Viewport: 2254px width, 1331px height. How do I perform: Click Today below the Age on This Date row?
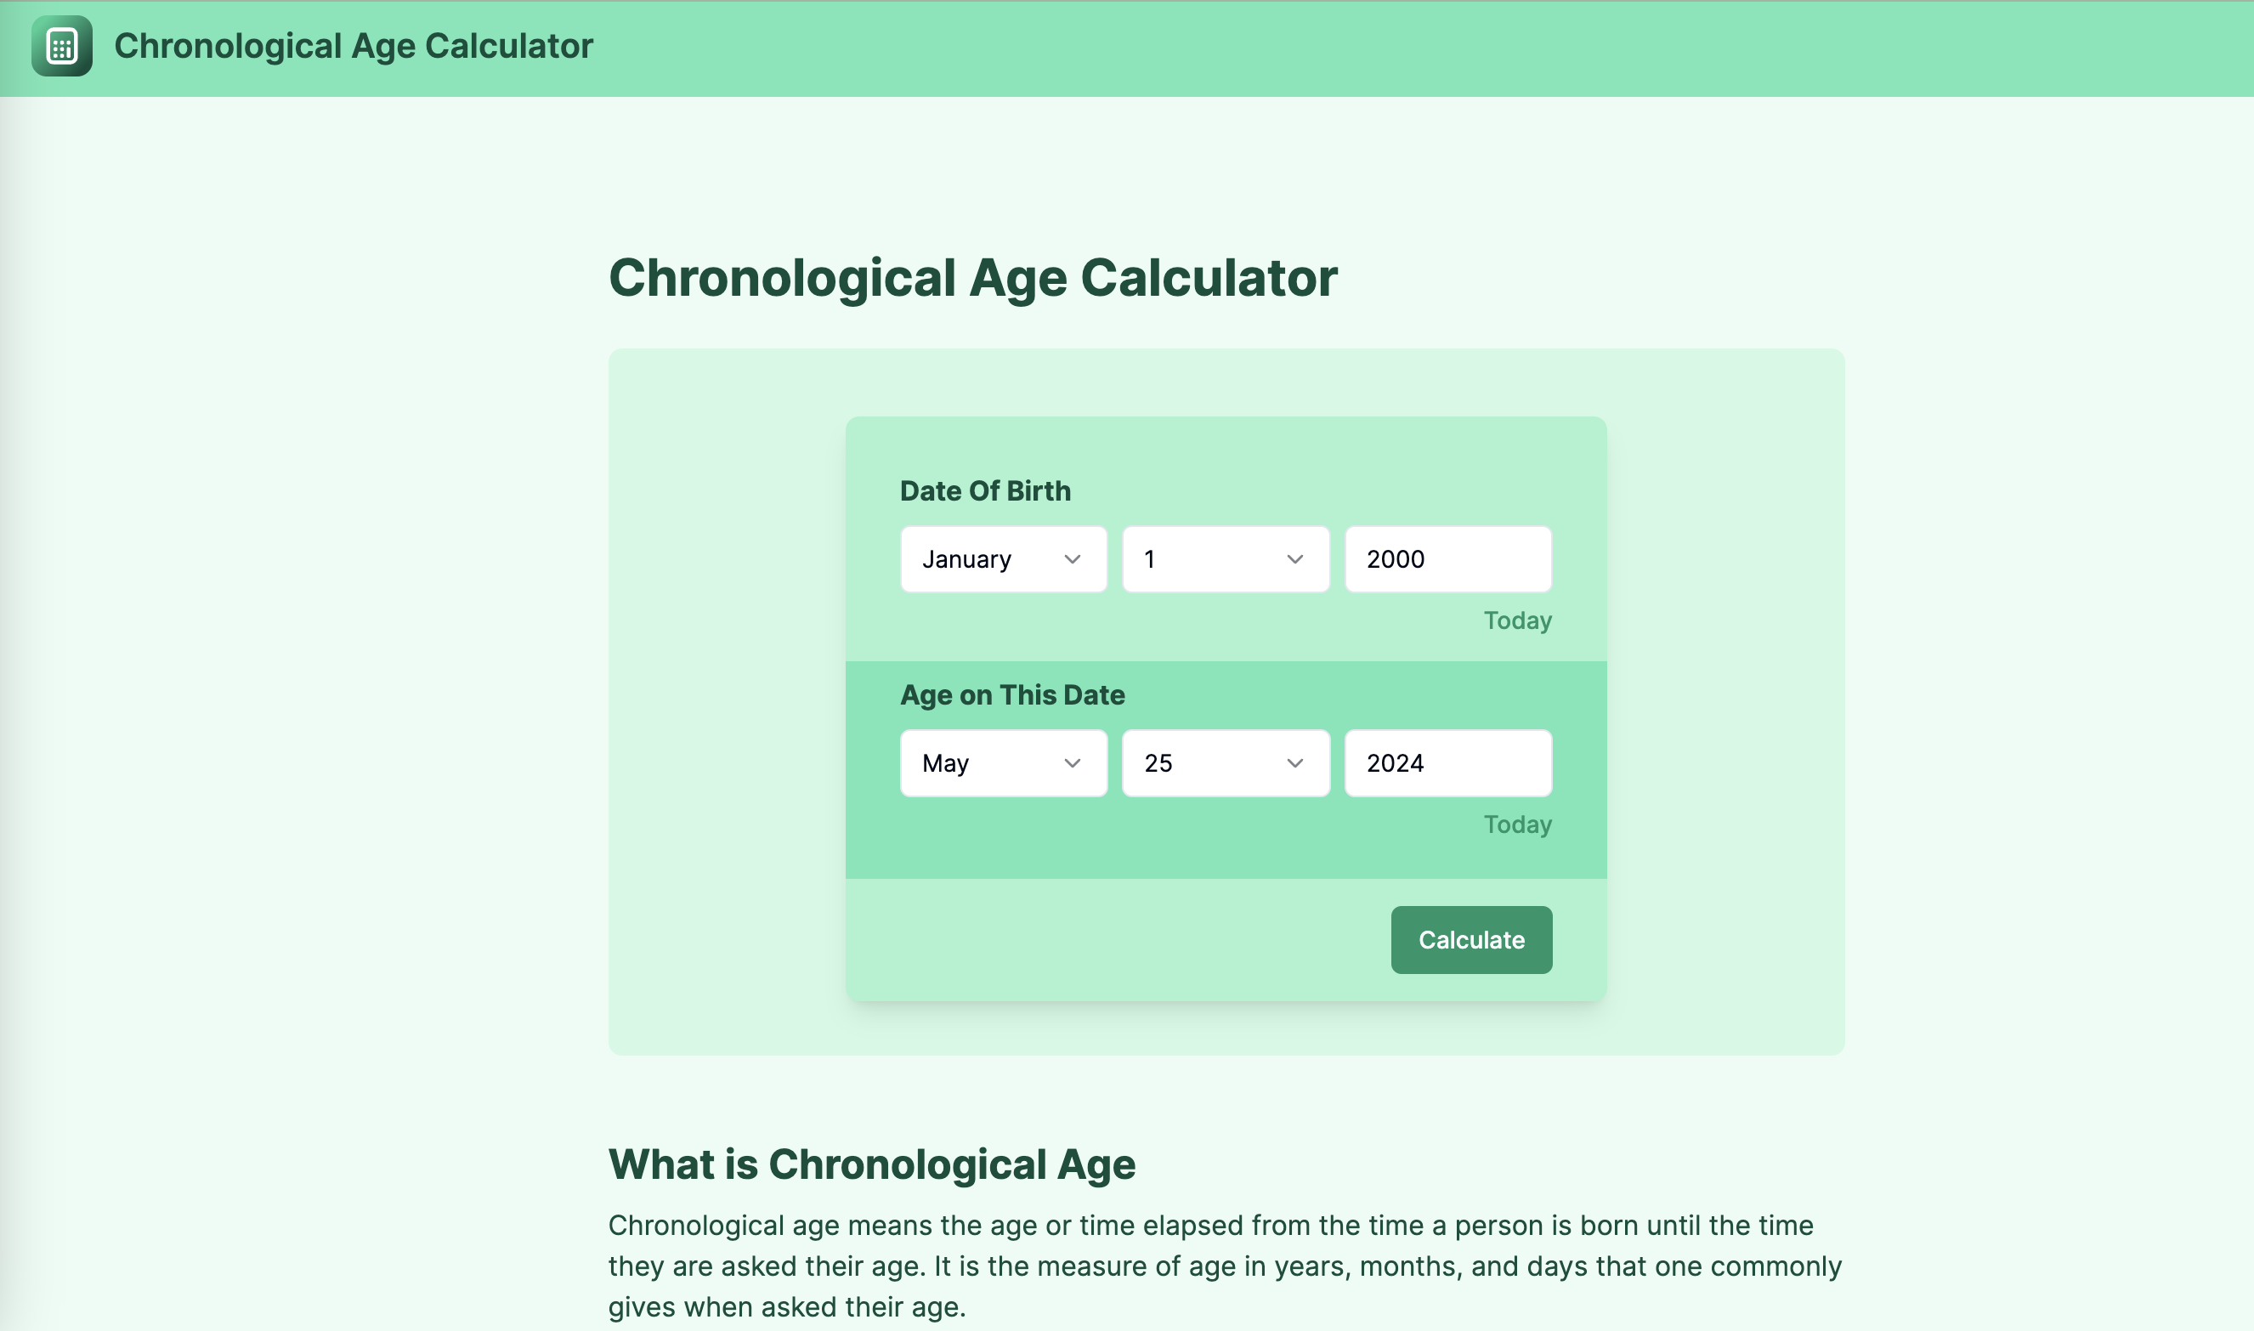[1517, 824]
